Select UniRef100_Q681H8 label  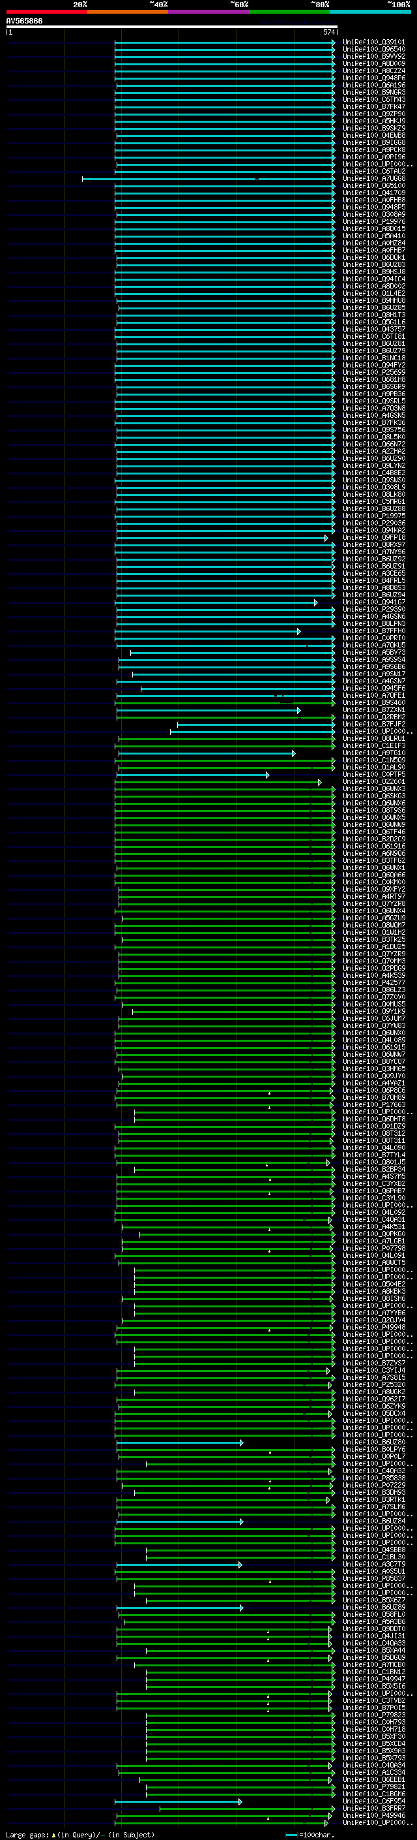(374, 379)
